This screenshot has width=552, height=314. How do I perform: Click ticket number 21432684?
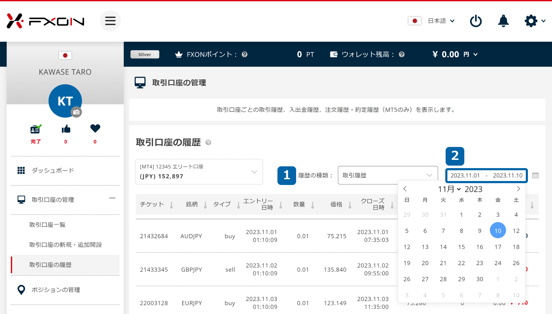154,236
